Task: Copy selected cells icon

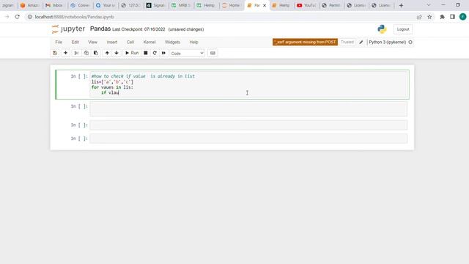Action: click(86, 53)
